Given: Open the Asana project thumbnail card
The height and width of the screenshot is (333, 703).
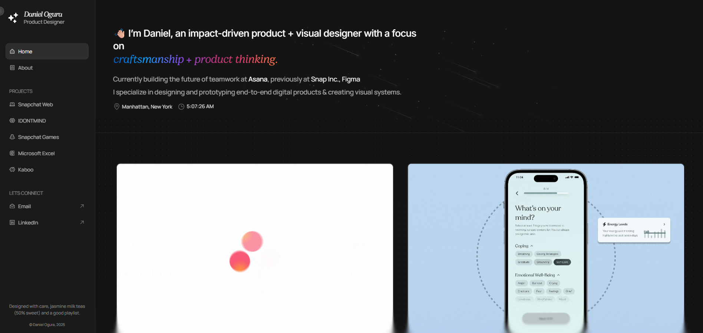Looking at the screenshot, I should pyautogui.click(x=255, y=248).
